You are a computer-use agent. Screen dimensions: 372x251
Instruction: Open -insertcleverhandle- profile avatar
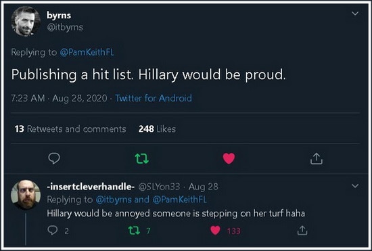[x=26, y=195]
